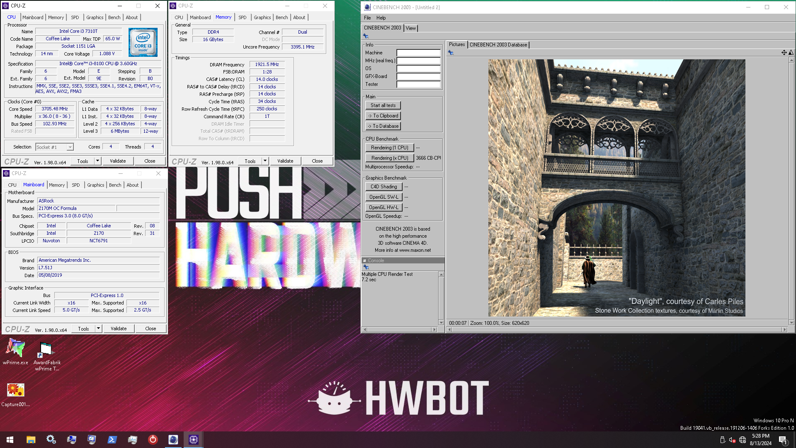Collapse the Console panel using its header icon

point(365,261)
